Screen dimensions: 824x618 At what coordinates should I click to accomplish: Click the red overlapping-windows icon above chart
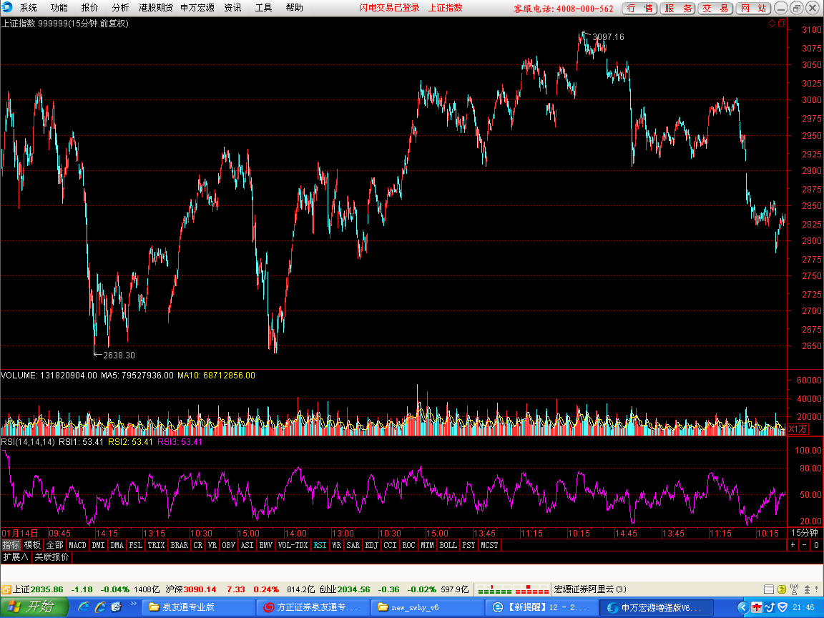tap(781, 24)
